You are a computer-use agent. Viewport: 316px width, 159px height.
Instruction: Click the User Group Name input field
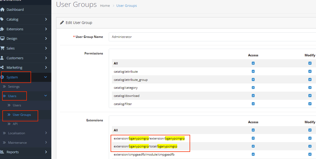tap(212, 37)
